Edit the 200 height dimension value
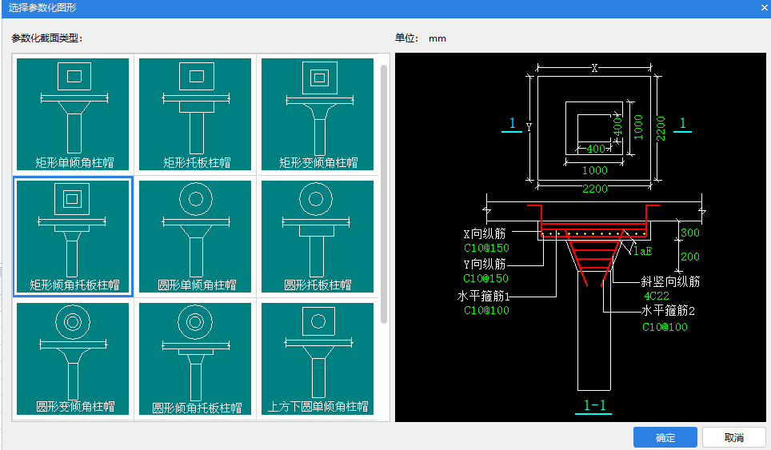This screenshot has height=450, width=771. 689,257
